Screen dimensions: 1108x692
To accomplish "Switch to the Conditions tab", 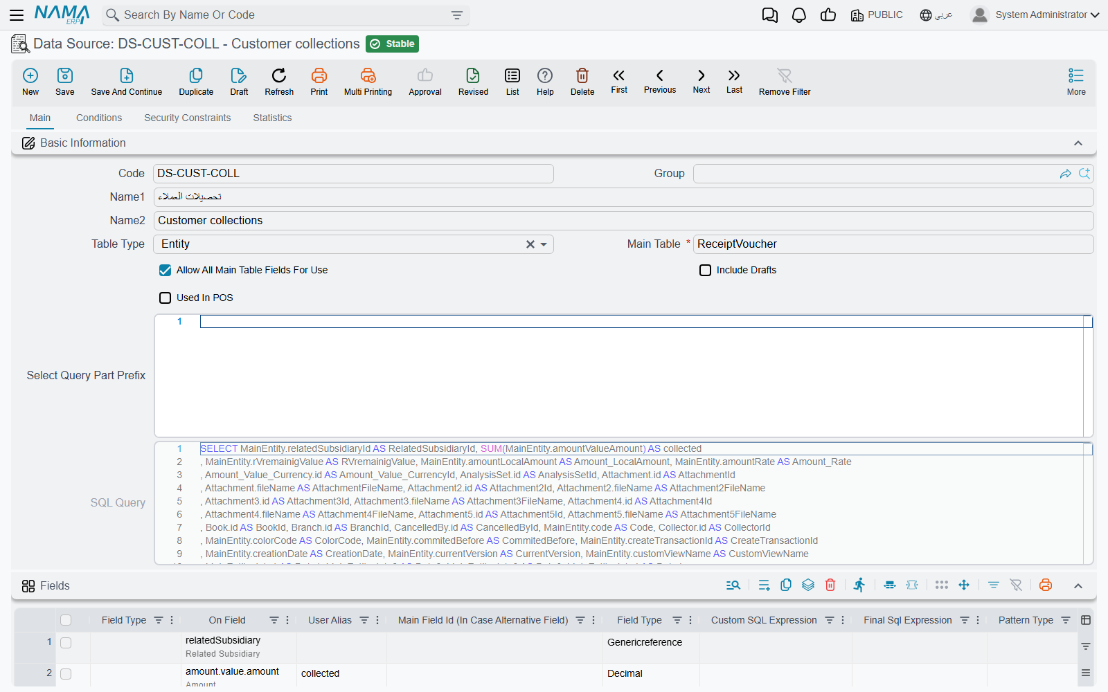I will 99,118.
